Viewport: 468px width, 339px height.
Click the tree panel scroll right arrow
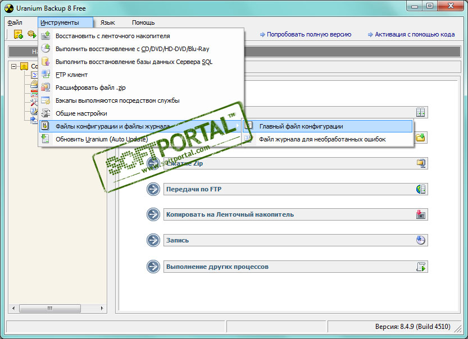point(102,308)
